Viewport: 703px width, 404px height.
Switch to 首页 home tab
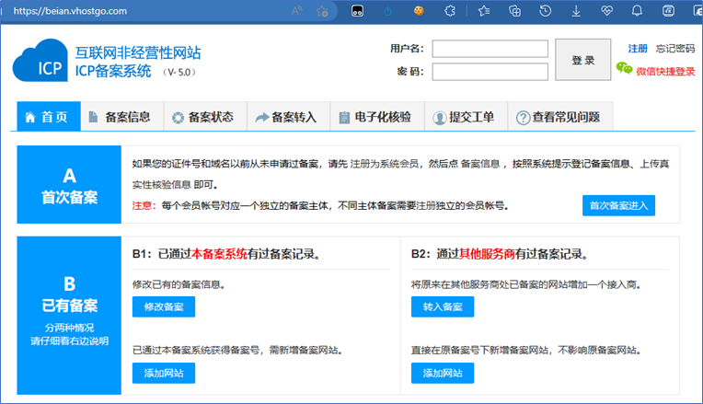[46, 117]
